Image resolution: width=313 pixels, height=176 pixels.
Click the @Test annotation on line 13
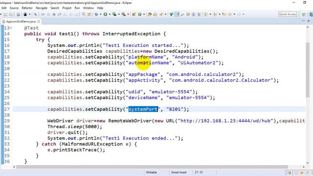pos(31,28)
